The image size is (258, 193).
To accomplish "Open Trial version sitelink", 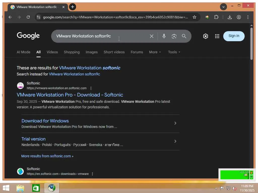I will [34, 139].
